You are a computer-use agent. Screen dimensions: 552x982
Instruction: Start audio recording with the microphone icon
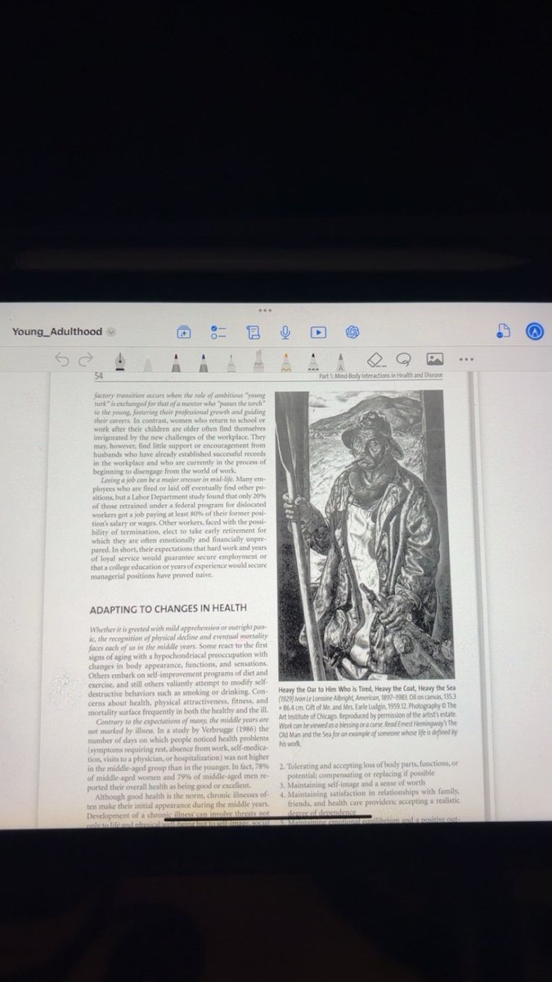pos(285,331)
